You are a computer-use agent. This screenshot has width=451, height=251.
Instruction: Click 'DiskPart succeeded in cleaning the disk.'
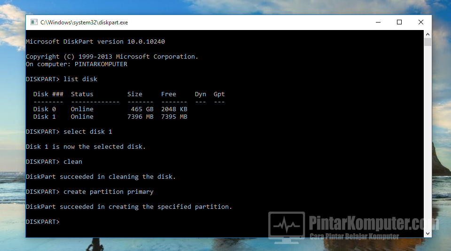pyautogui.click(x=101, y=176)
